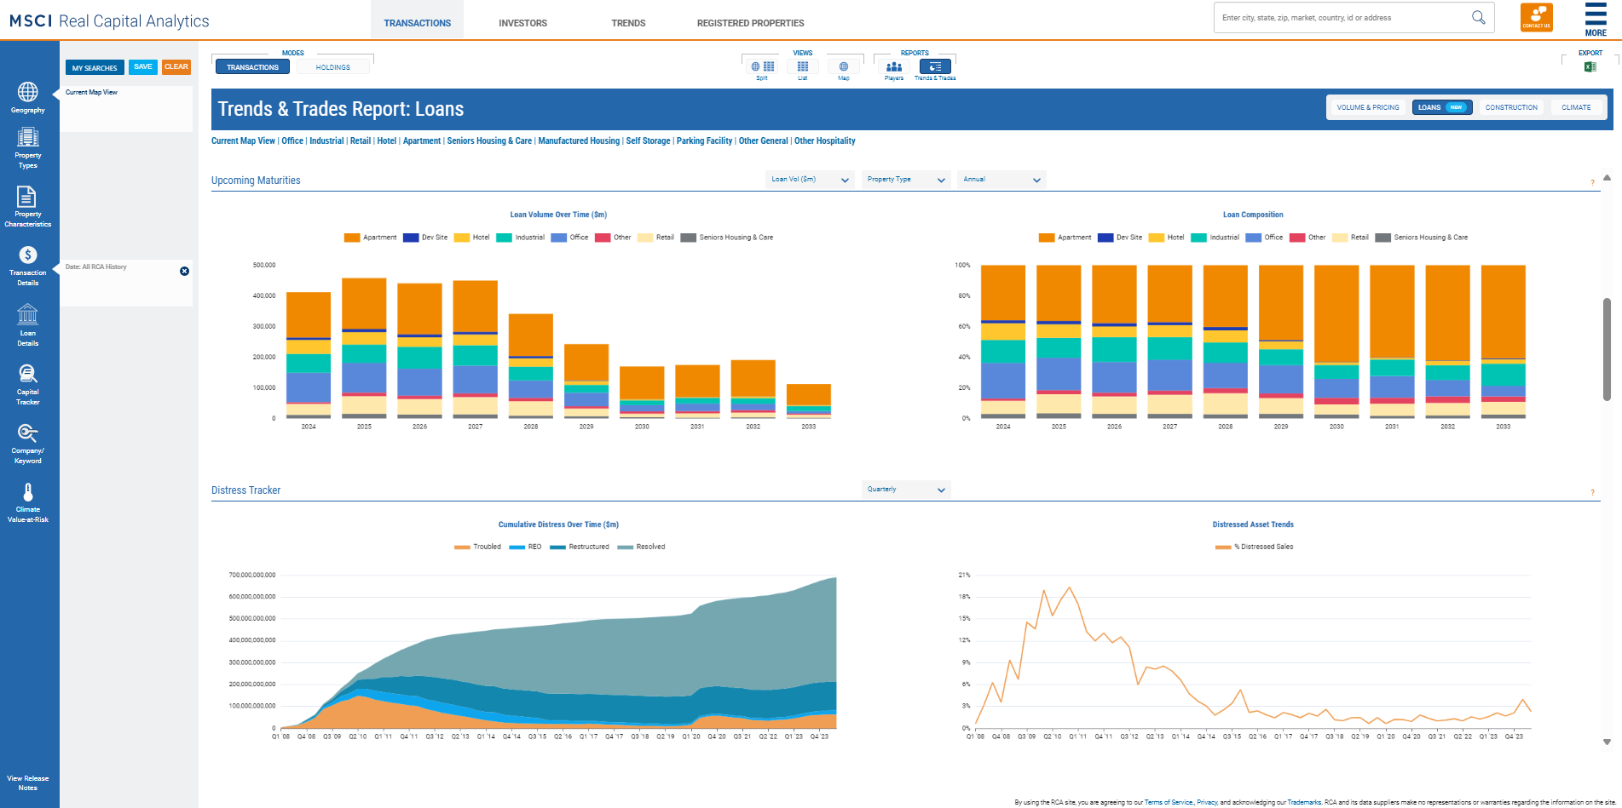Expand the Property Type dropdown

904,179
